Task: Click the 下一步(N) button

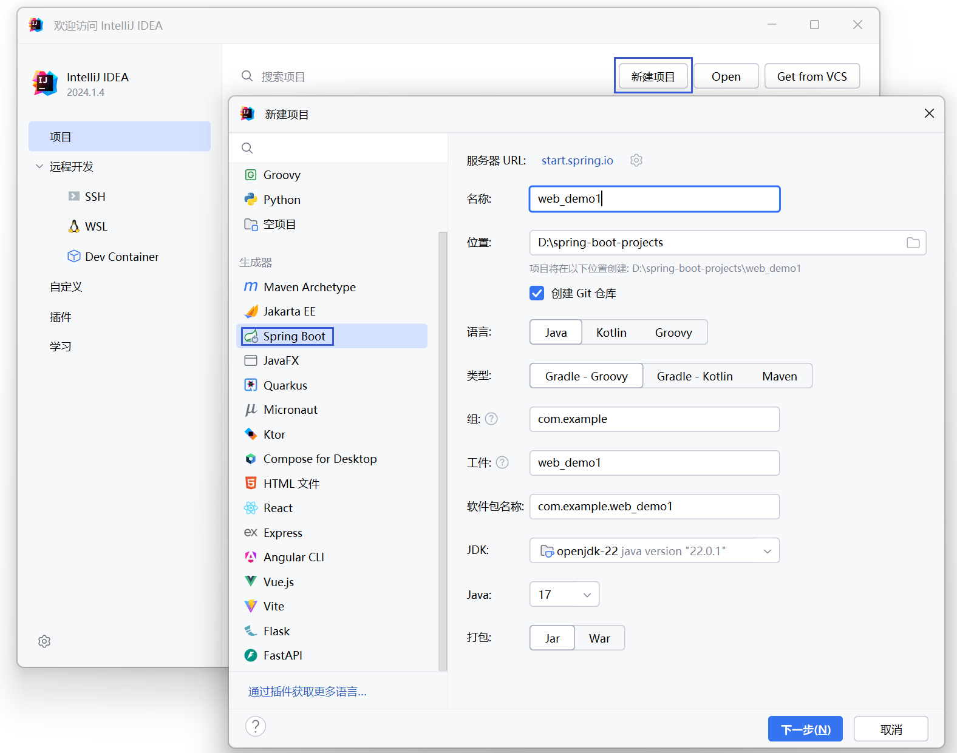Action: tap(805, 729)
